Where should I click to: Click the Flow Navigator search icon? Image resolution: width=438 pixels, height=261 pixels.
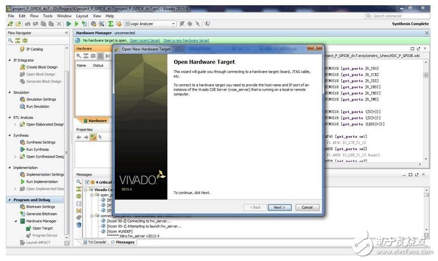tap(10, 41)
